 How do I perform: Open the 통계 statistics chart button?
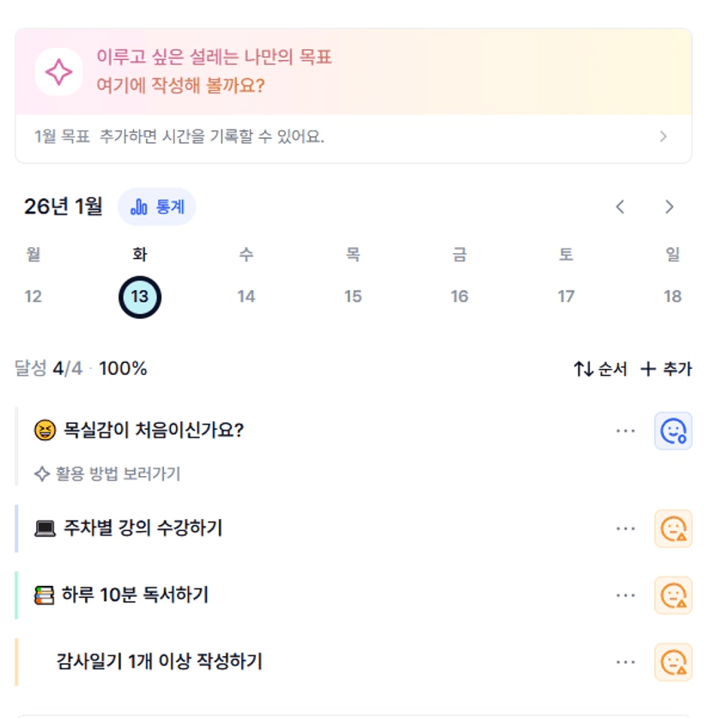(x=156, y=207)
